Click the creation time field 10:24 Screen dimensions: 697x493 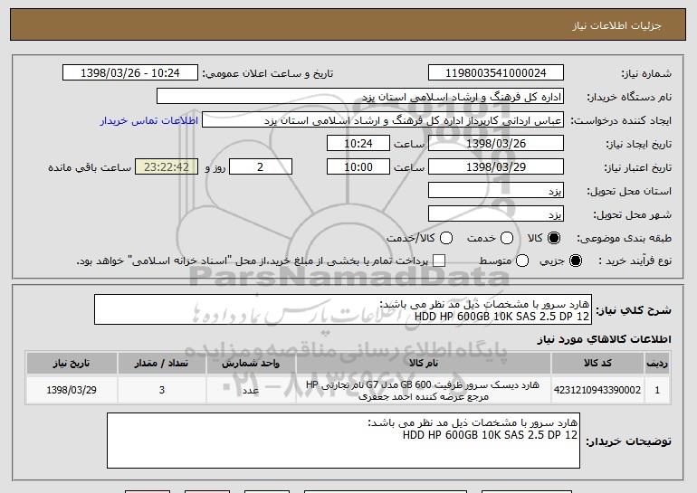(358, 144)
